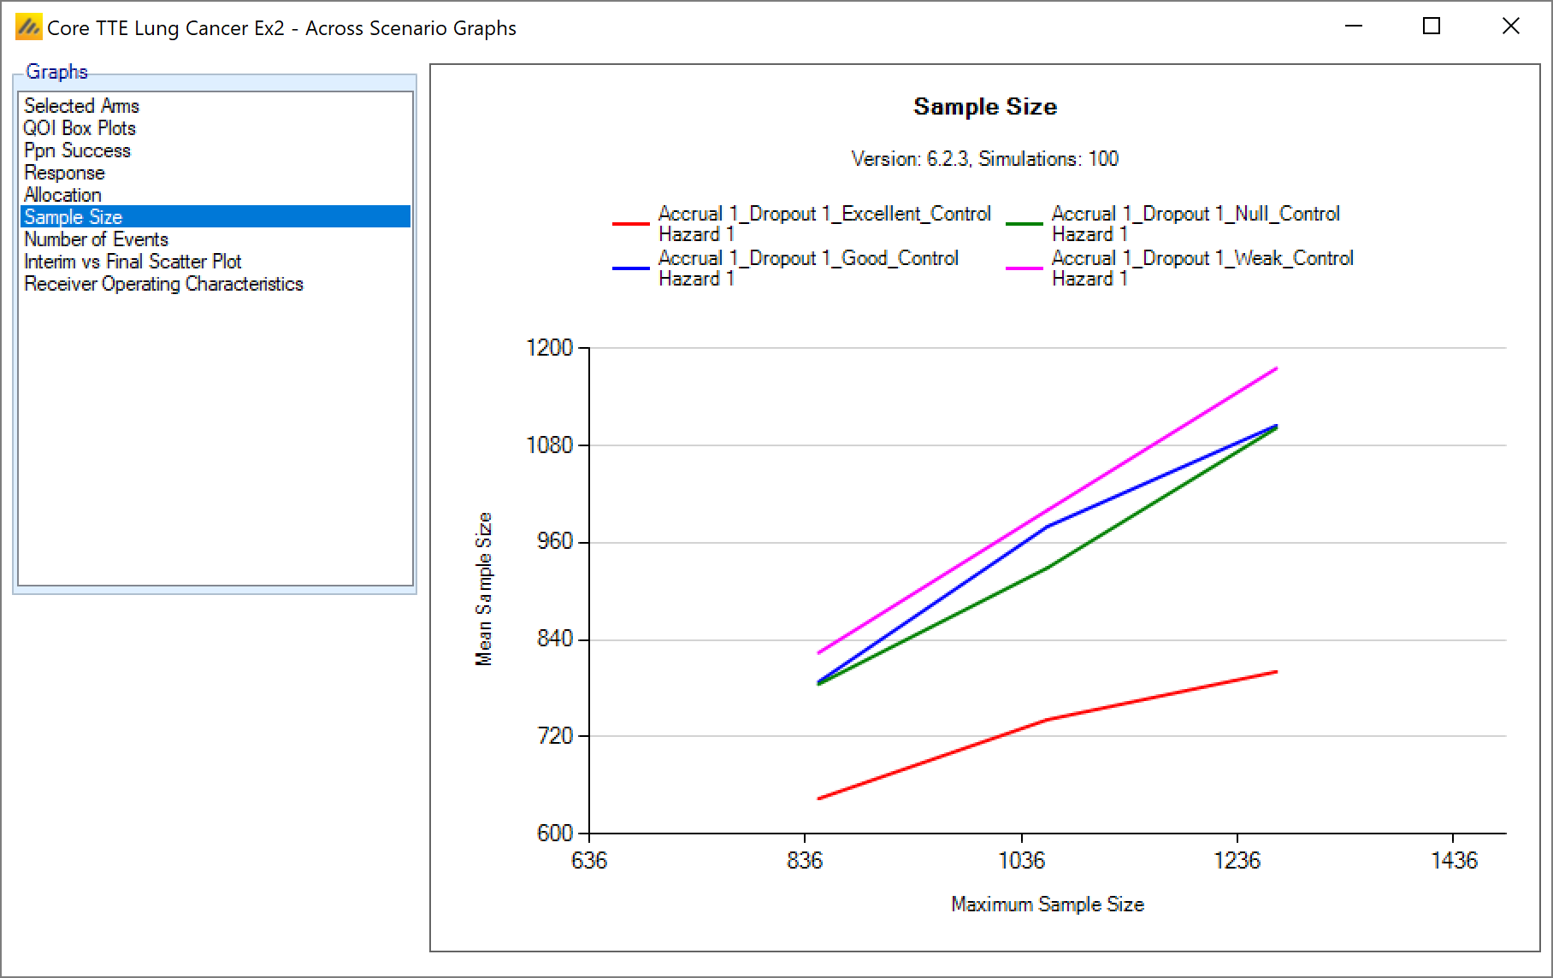The height and width of the screenshot is (978, 1553).
Task: Click the app icon in title bar
Action: point(28,27)
